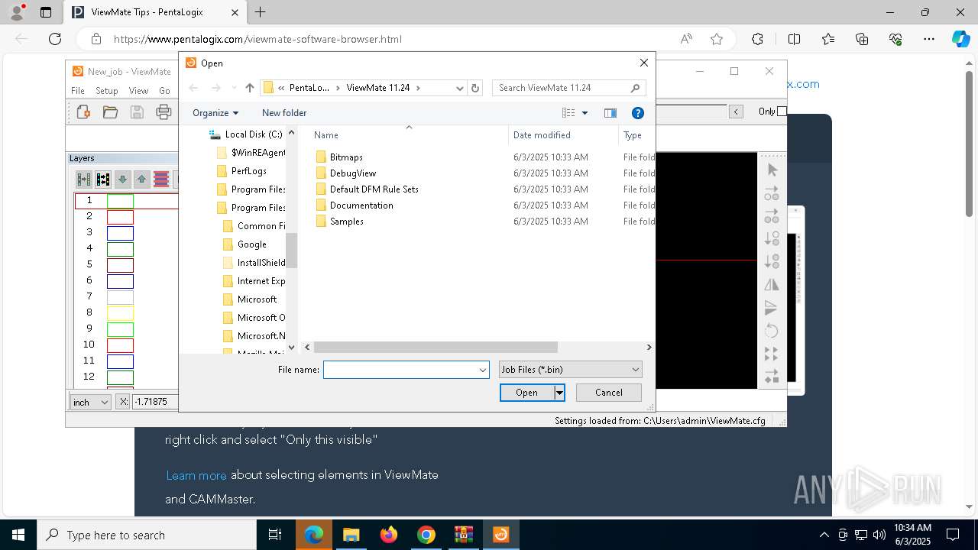Click the New folder button

click(284, 113)
